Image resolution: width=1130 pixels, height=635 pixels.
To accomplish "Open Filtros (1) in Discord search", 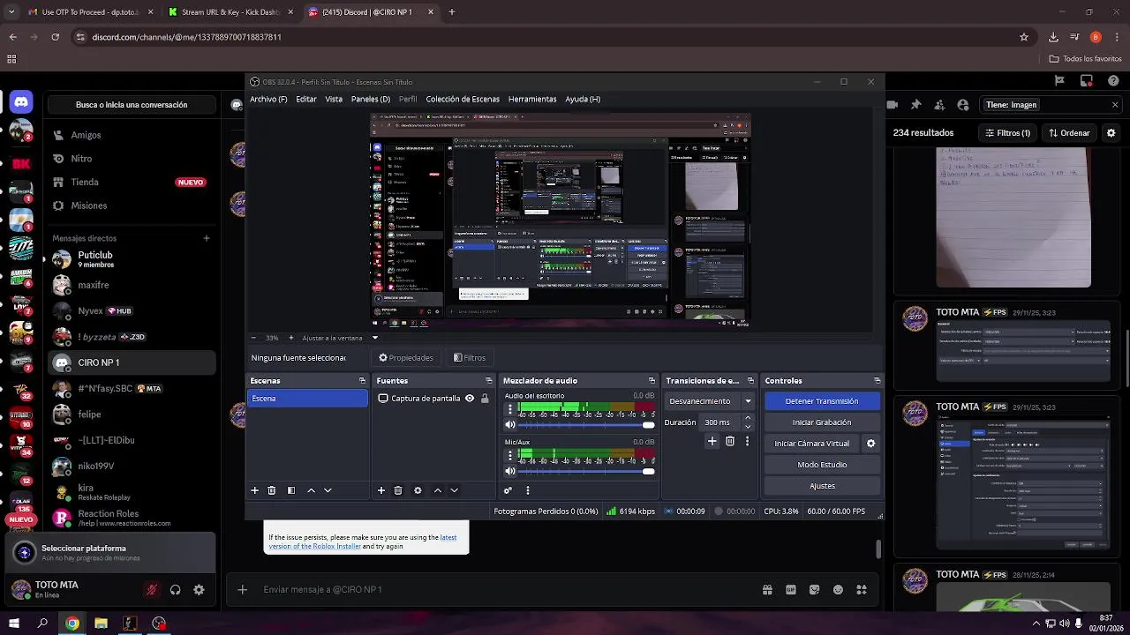I will tap(1008, 133).
